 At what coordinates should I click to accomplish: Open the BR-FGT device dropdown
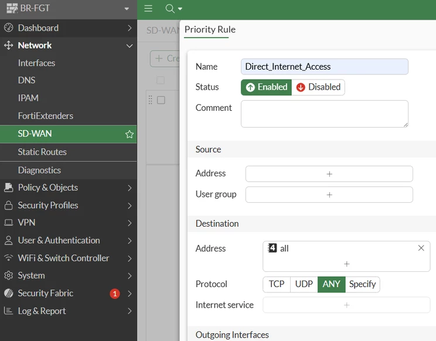pyautogui.click(x=127, y=9)
